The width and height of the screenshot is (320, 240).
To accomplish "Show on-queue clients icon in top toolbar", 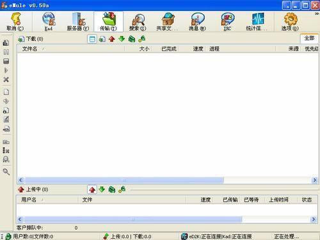I will point(132,39).
